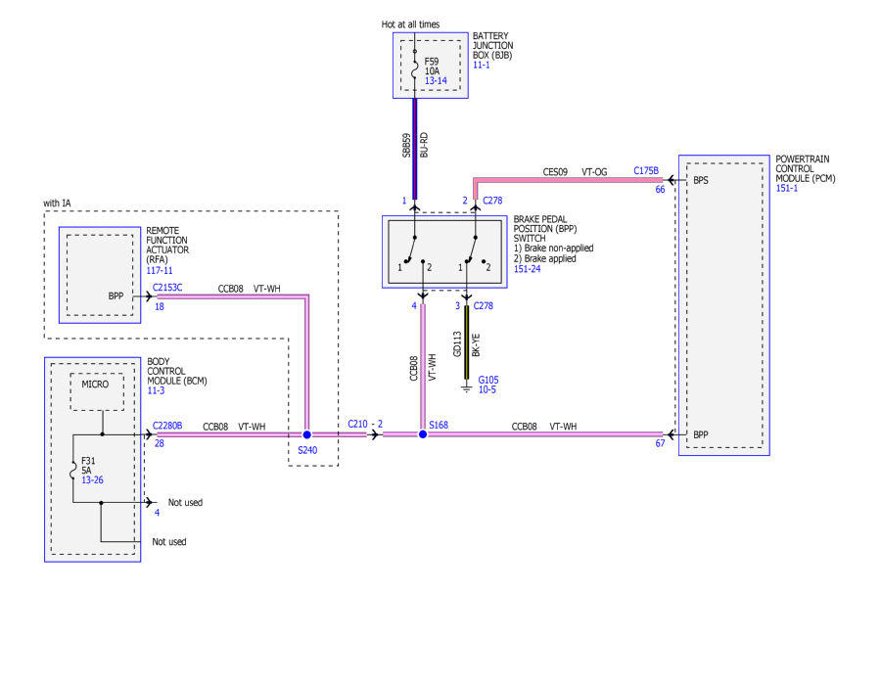Image resolution: width=881 pixels, height=681 pixels.
Task: Click the S168 blue splice dot
Action: tap(423, 434)
